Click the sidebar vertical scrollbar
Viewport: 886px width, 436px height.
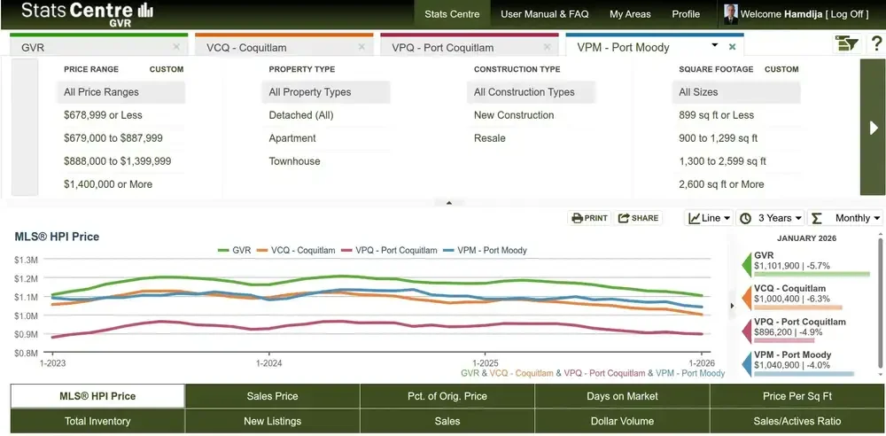coord(881,302)
